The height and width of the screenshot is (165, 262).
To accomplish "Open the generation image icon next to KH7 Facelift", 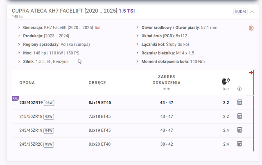I will tap(97, 27).
